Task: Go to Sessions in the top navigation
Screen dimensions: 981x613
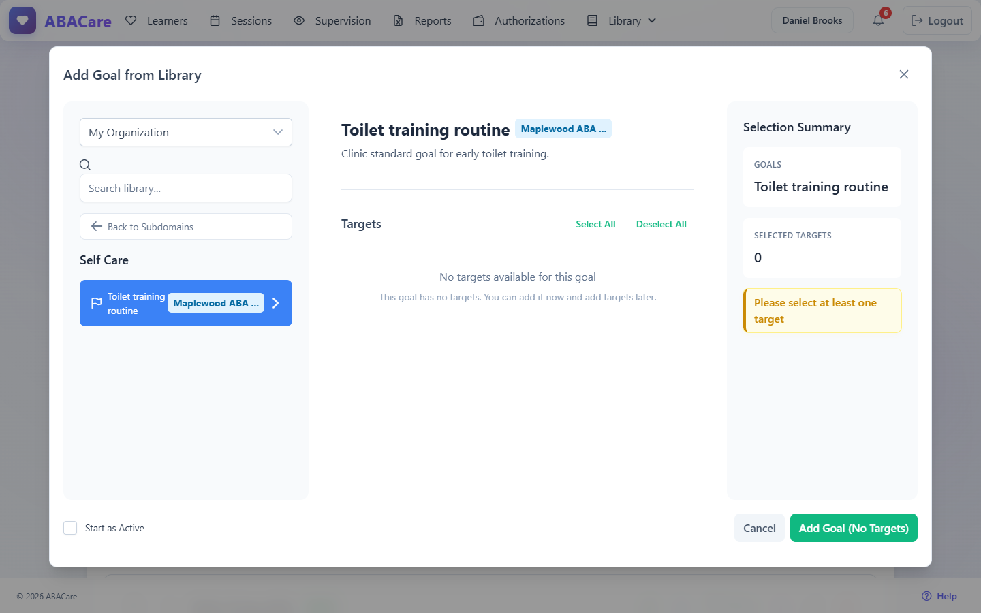Action: point(240,20)
